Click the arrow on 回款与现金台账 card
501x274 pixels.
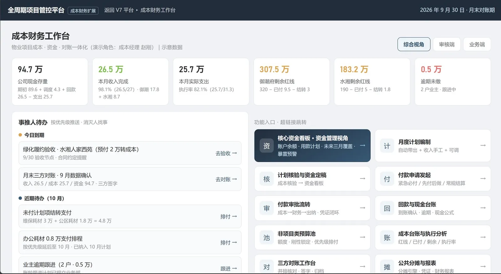[x=483, y=208]
